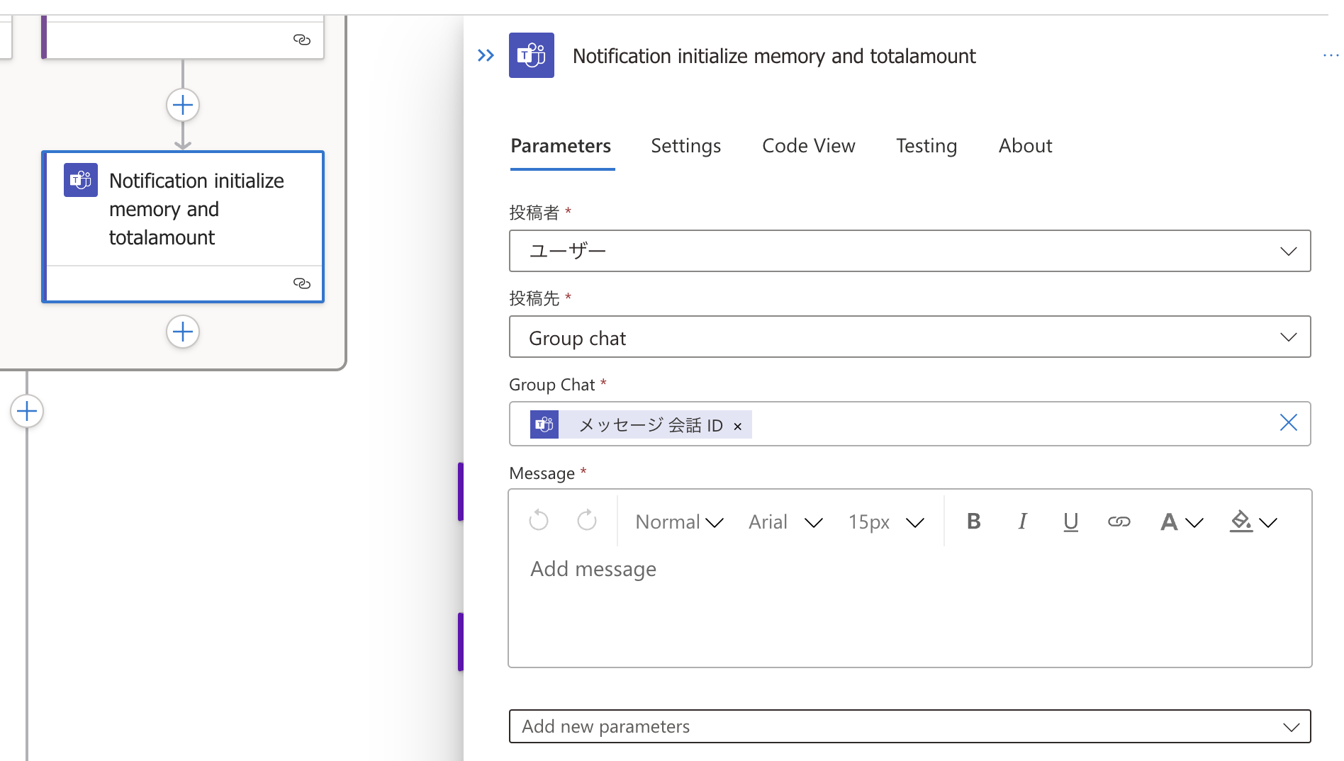Apply bold formatting in the message editor
Viewport: 1344px width, 761px height.
(x=973, y=522)
